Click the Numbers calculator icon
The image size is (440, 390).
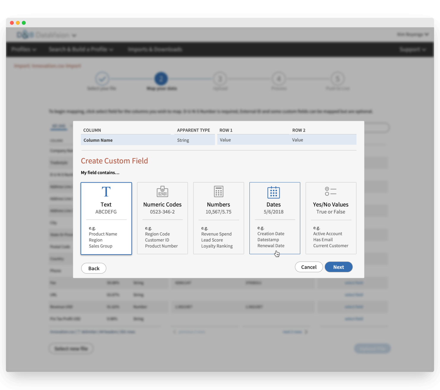[219, 192]
